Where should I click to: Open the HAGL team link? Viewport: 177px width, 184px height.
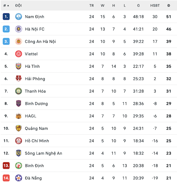pyautogui.click(x=30, y=116)
